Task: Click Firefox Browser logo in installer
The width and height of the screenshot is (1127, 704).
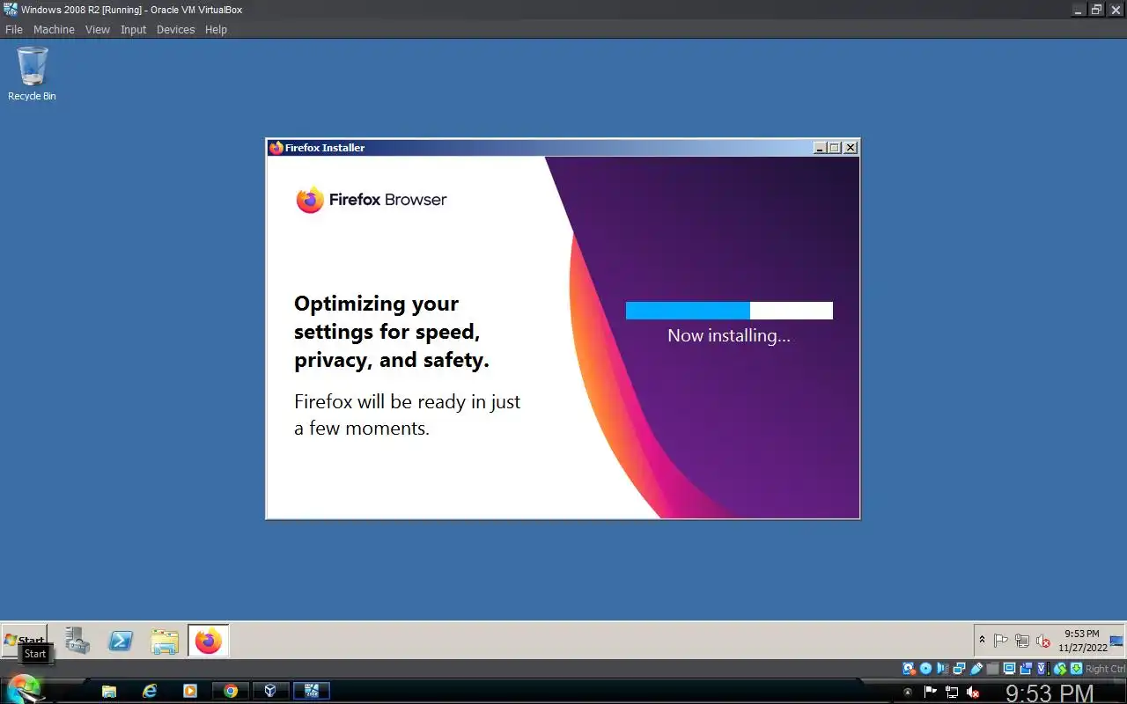Action: [372, 200]
